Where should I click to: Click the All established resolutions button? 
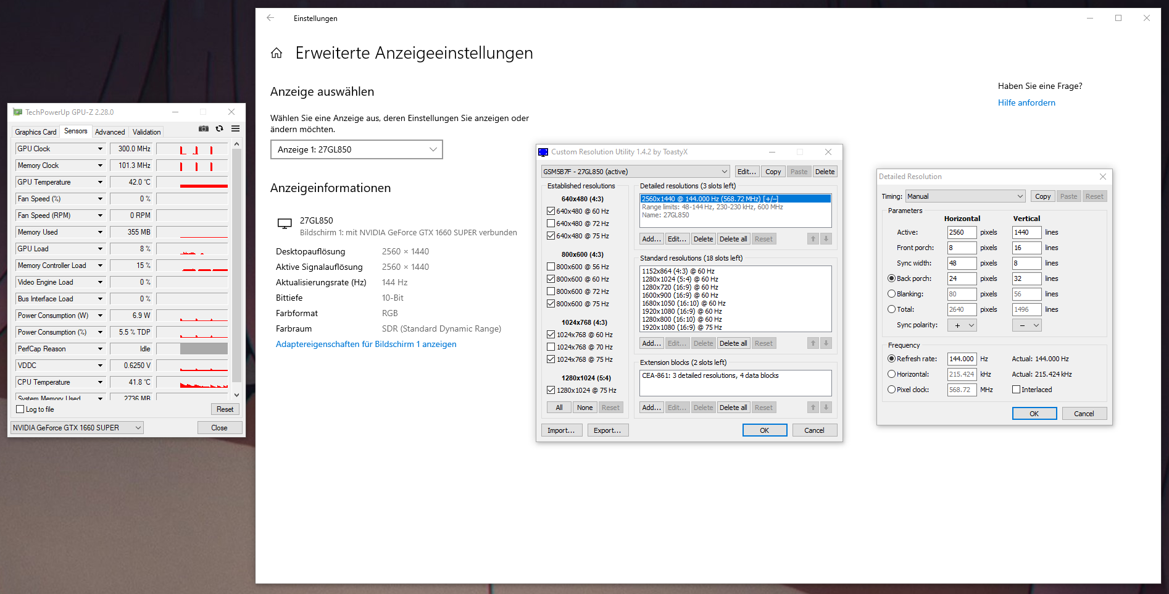[x=559, y=408]
